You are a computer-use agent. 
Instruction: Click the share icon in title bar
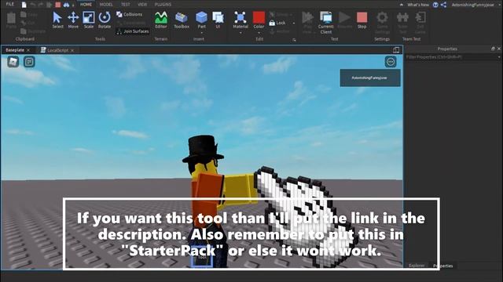(x=443, y=5)
